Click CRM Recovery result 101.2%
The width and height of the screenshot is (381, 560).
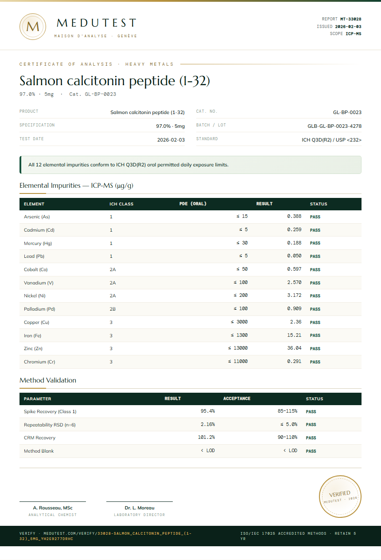coord(206,438)
